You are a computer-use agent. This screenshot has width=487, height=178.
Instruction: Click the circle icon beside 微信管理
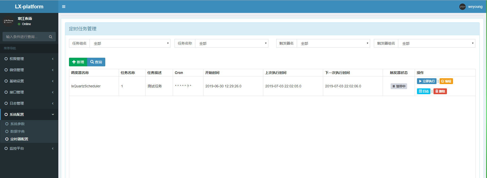[x=6, y=70]
